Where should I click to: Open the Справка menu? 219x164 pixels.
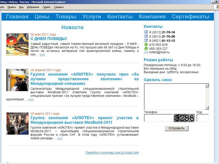tap(59, 7)
